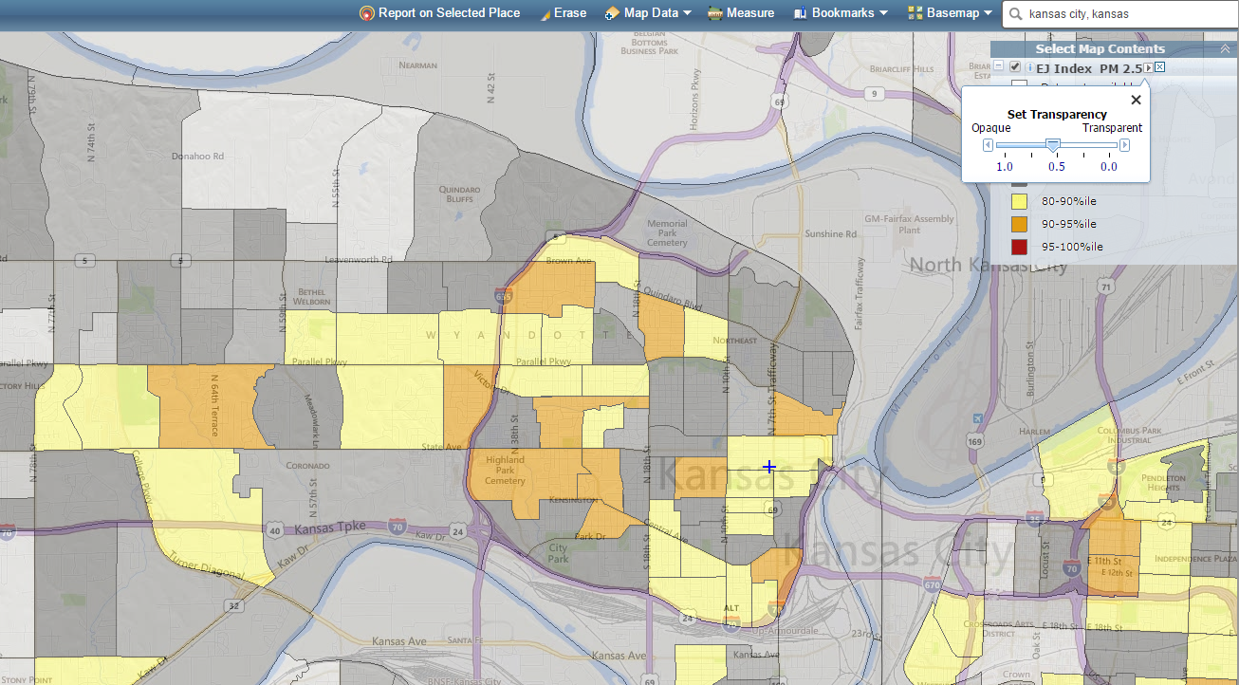Click the transparency slider handle

[1052, 145]
